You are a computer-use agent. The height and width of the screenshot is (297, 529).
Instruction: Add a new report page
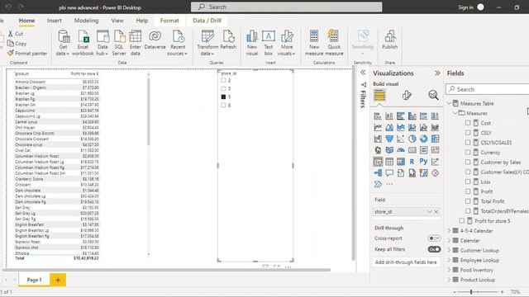click(58, 280)
